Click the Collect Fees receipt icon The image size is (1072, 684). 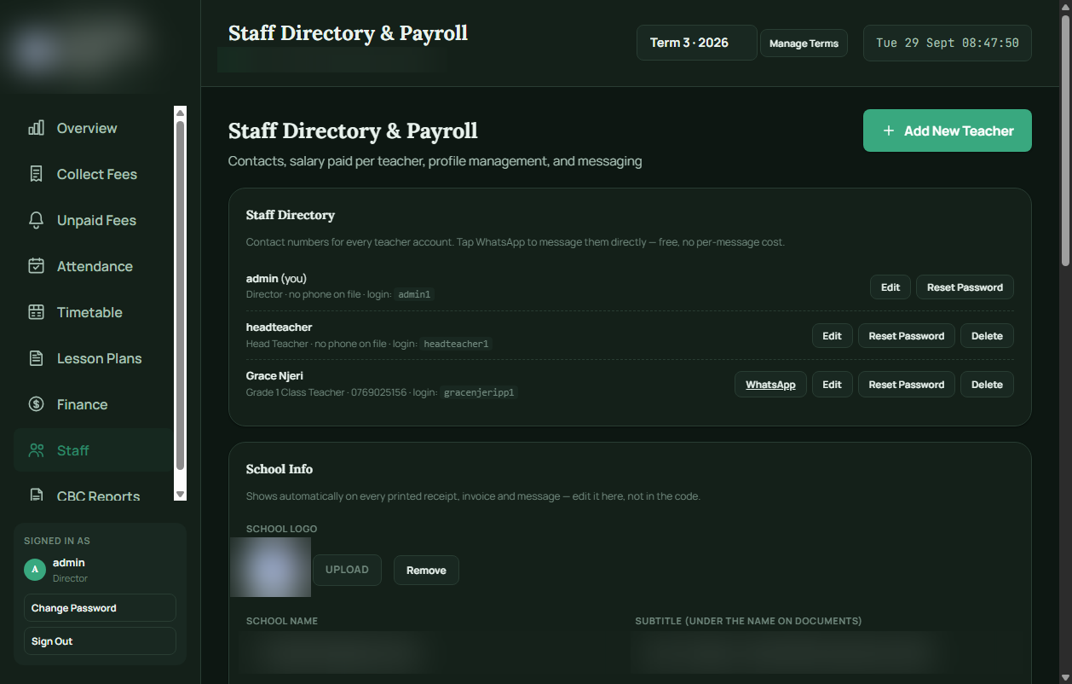36,174
